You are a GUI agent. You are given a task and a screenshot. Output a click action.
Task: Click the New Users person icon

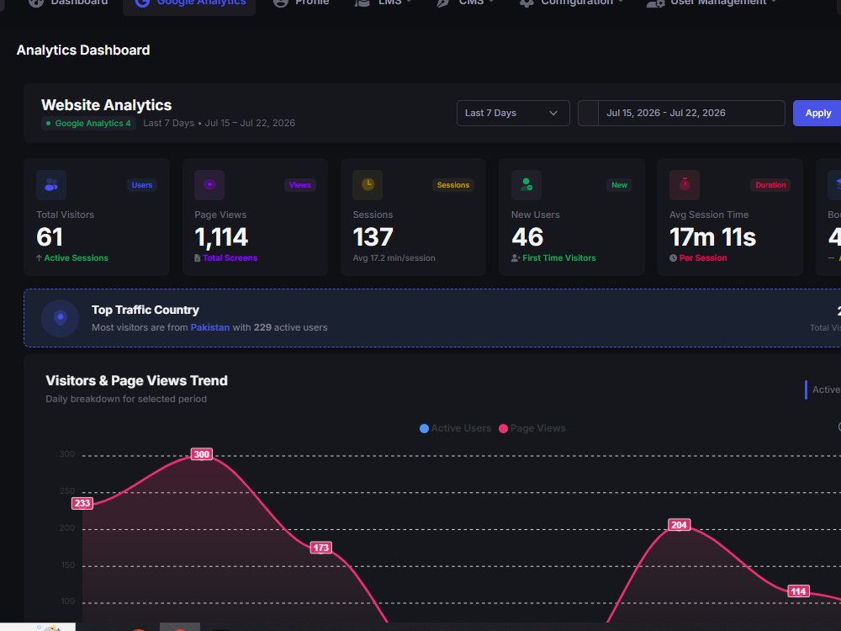click(x=526, y=184)
